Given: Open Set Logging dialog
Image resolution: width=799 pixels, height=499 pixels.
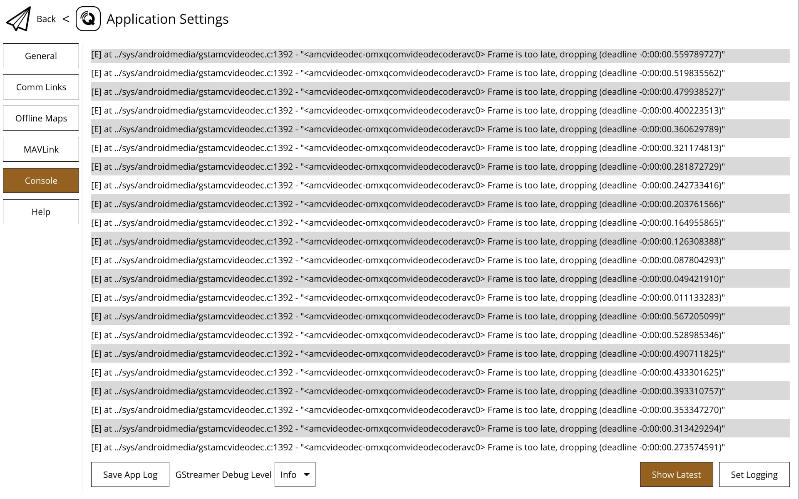Looking at the screenshot, I should click(x=754, y=474).
